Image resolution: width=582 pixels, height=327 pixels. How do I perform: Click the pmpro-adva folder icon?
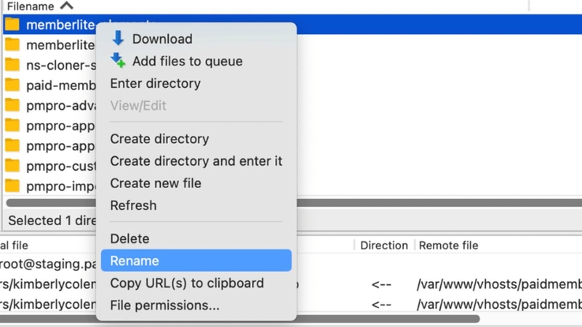12,105
